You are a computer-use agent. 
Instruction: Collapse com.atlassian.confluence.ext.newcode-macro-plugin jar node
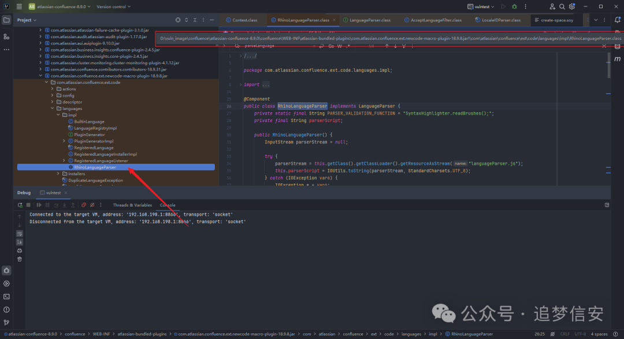tap(40, 76)
